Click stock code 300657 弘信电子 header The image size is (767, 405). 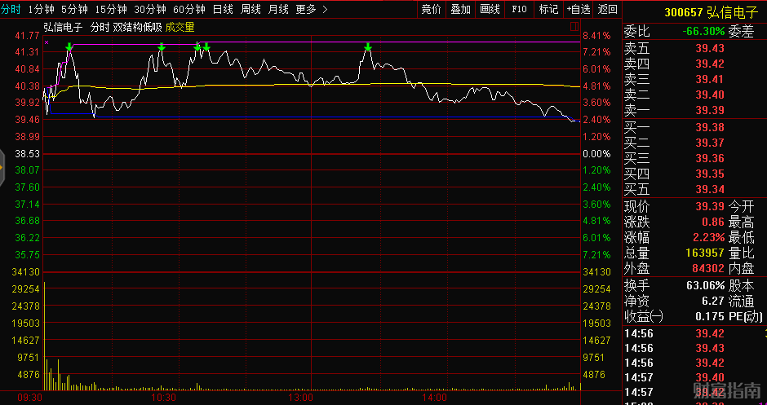point(711,12)
